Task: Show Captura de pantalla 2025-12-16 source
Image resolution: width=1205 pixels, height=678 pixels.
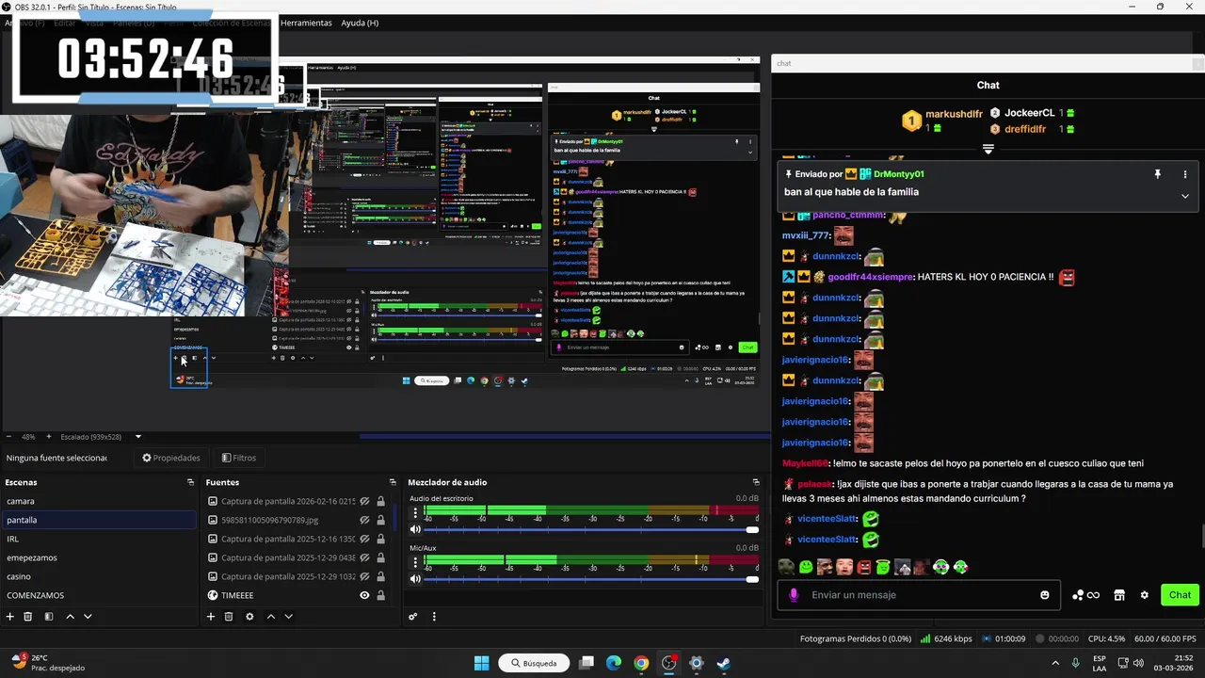Action: [364, 540]
